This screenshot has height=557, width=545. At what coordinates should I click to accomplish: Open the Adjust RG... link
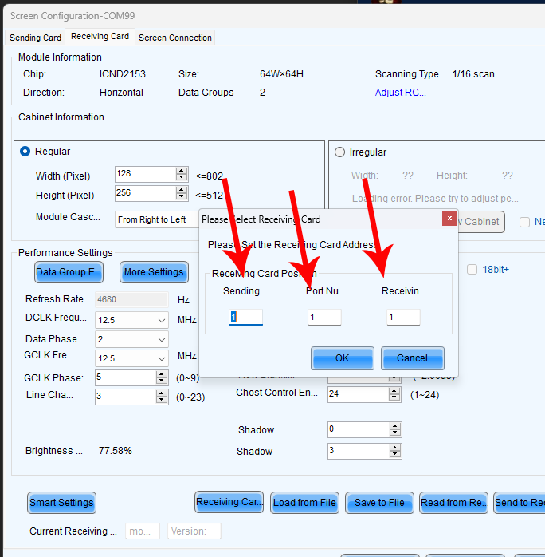pyautogui.click(x=400, y=93)
